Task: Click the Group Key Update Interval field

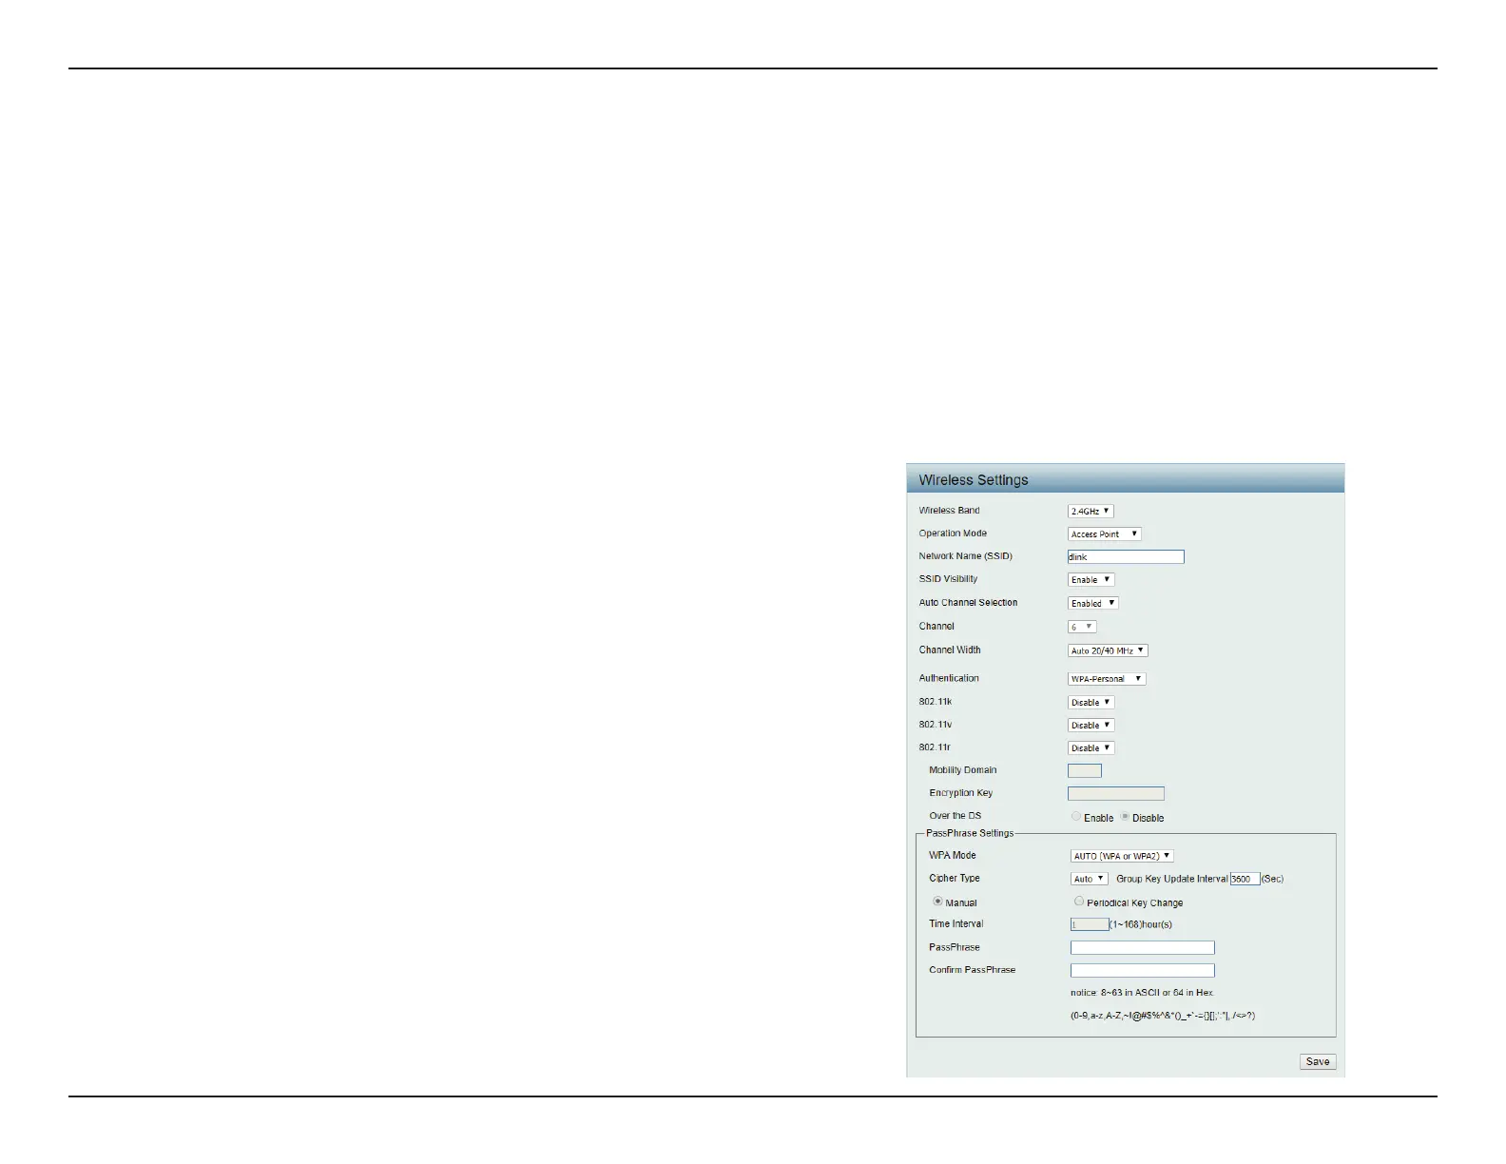Action: pyautogui.click(x=1245, y=879)
